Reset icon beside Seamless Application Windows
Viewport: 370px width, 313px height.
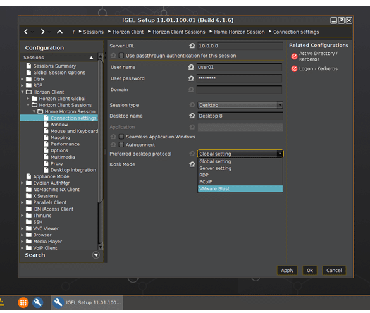tap(113, 137)
